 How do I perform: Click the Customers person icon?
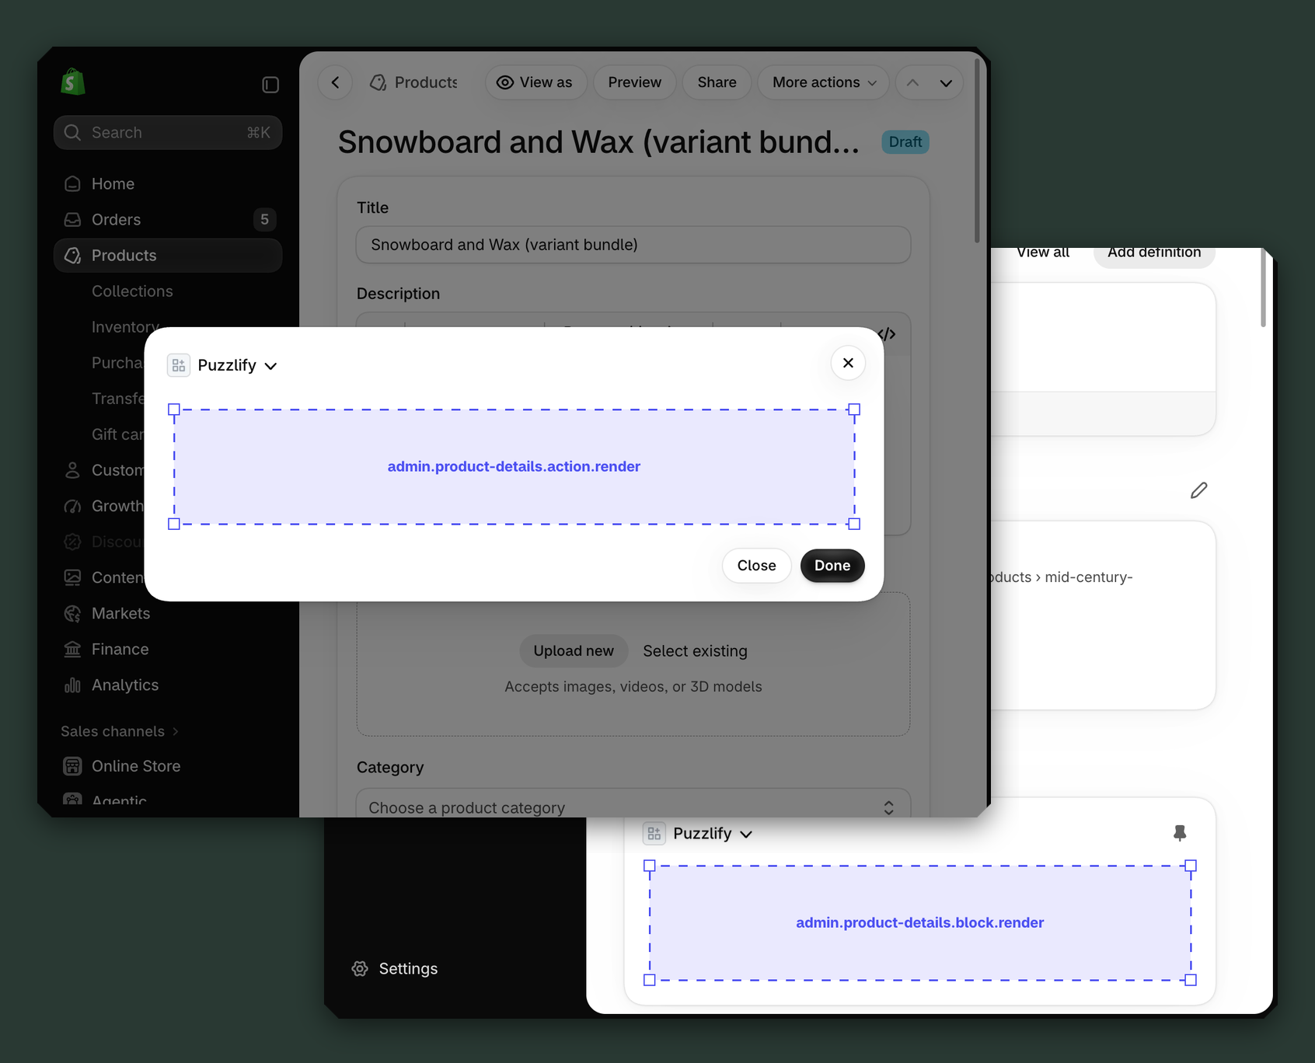pyautogui.click(x=72, y=470)
